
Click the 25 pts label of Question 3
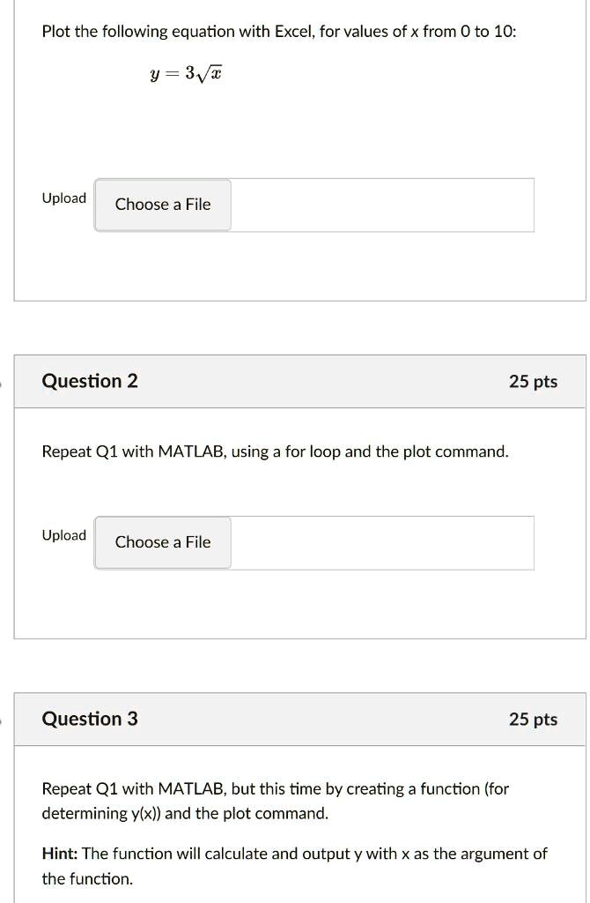point(533,720)
